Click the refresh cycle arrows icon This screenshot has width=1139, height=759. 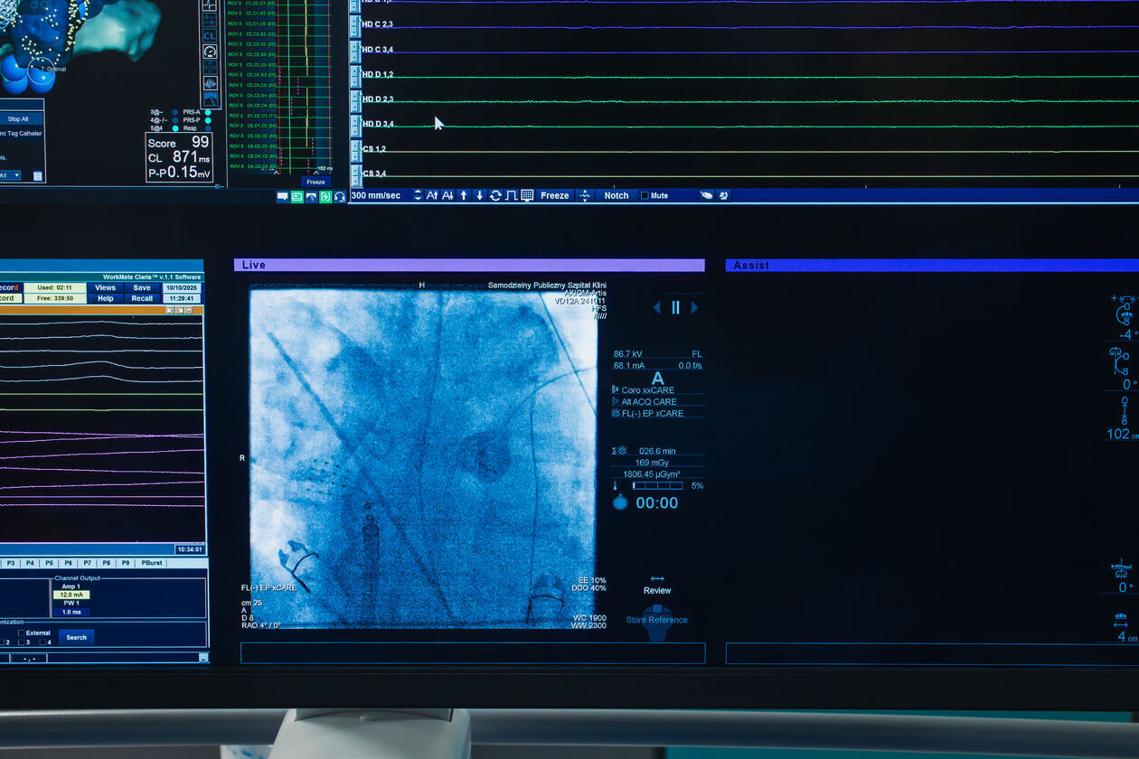[495, 195]
